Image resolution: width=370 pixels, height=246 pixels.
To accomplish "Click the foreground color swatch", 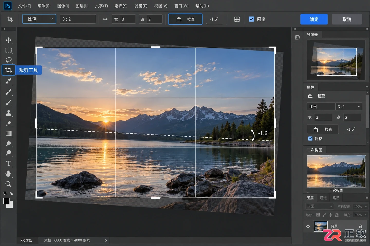I will tap(6, 201).
